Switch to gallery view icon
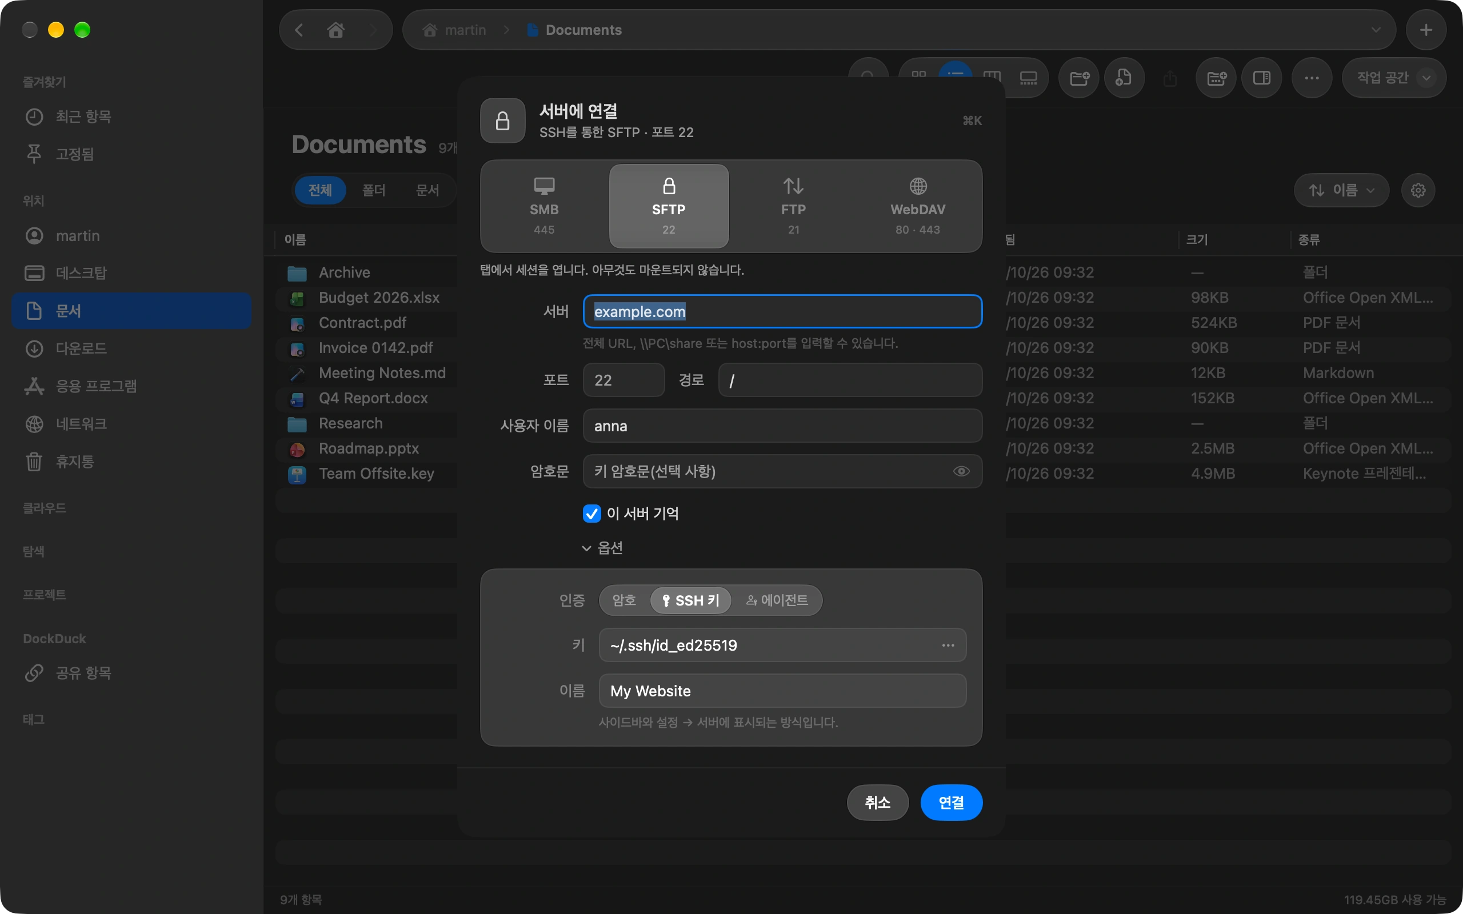This screenshot has width=1463, height=914. tap(1028, 77)
